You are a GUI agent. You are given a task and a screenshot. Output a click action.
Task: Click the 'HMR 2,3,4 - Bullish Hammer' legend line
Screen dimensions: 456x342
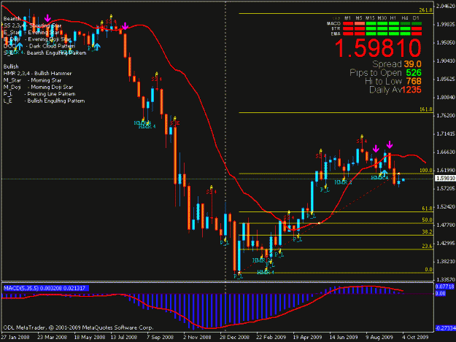(x=37, y=74)
